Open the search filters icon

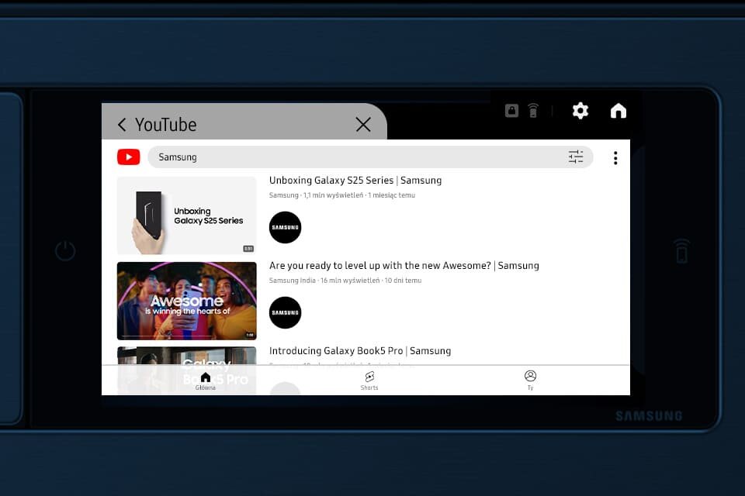pyautogui.click(x=575, y=157)
